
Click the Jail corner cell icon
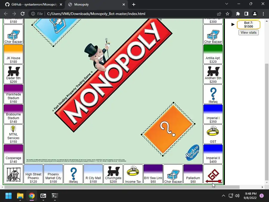(x=13, y=174)
